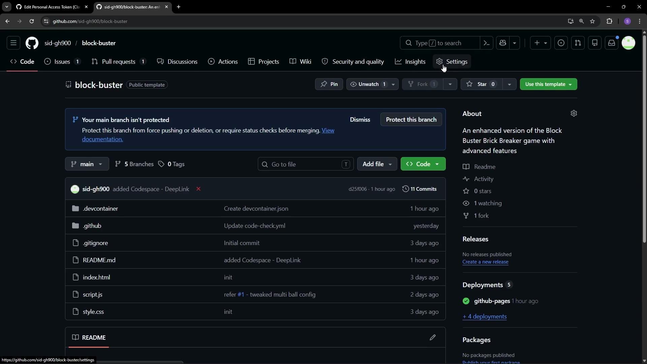
Task: Expand the Add file dropdown
Action: [x=377, y=164]
